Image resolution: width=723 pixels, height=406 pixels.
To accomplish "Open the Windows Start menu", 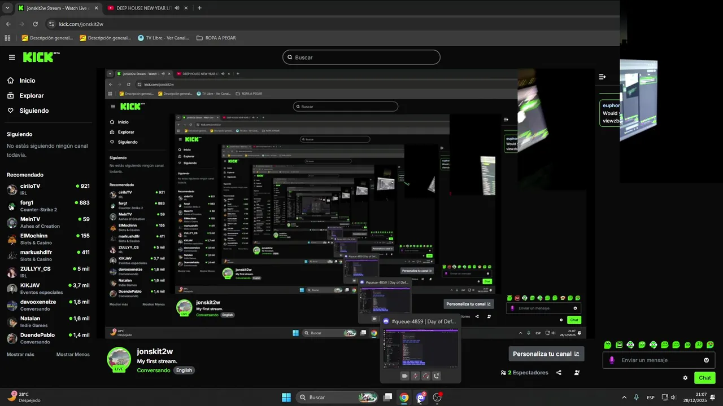I will pyautogui.click(x=286, y=398).
